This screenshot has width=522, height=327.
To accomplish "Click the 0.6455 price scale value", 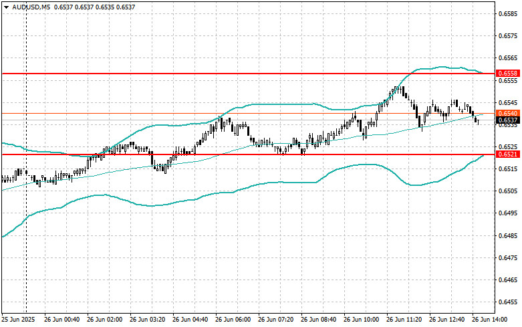I will (x=508, y=302).
